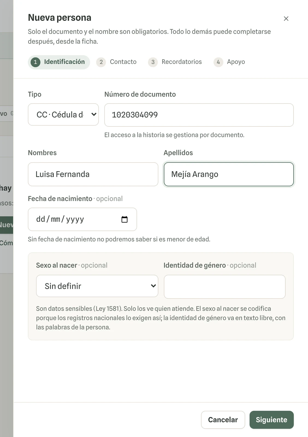Screen dimensions: 308x437
Task: Click the Apellidos label
Action: click(178, 153)
